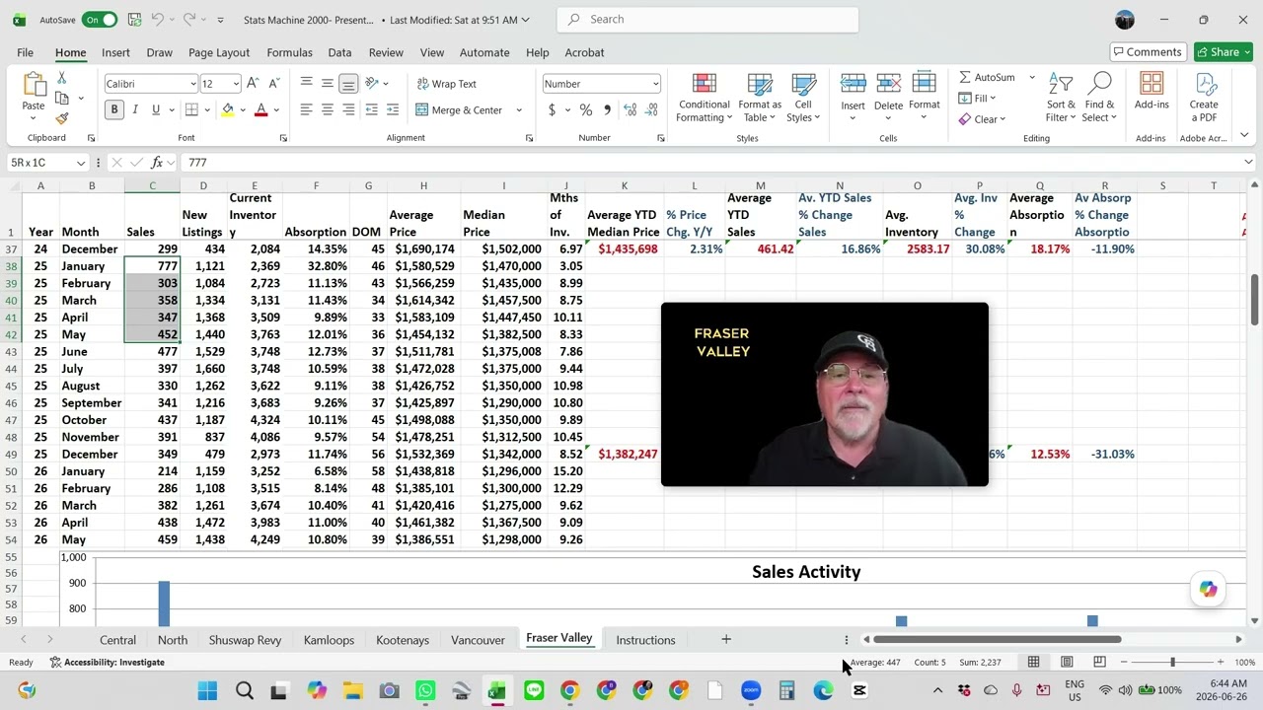Viewport: 1263px width, 710px height.
Task: Open Find & Select
Action: 1099,98
